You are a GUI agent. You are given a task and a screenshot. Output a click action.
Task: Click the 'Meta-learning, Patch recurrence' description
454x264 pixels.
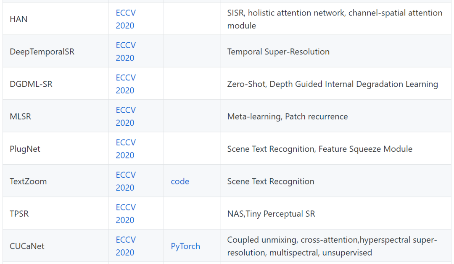tap(288, 116)
